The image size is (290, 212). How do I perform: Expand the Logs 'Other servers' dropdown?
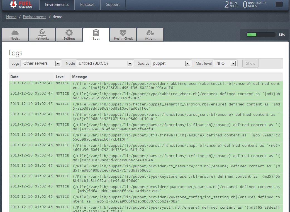click(x=41, y=63)
